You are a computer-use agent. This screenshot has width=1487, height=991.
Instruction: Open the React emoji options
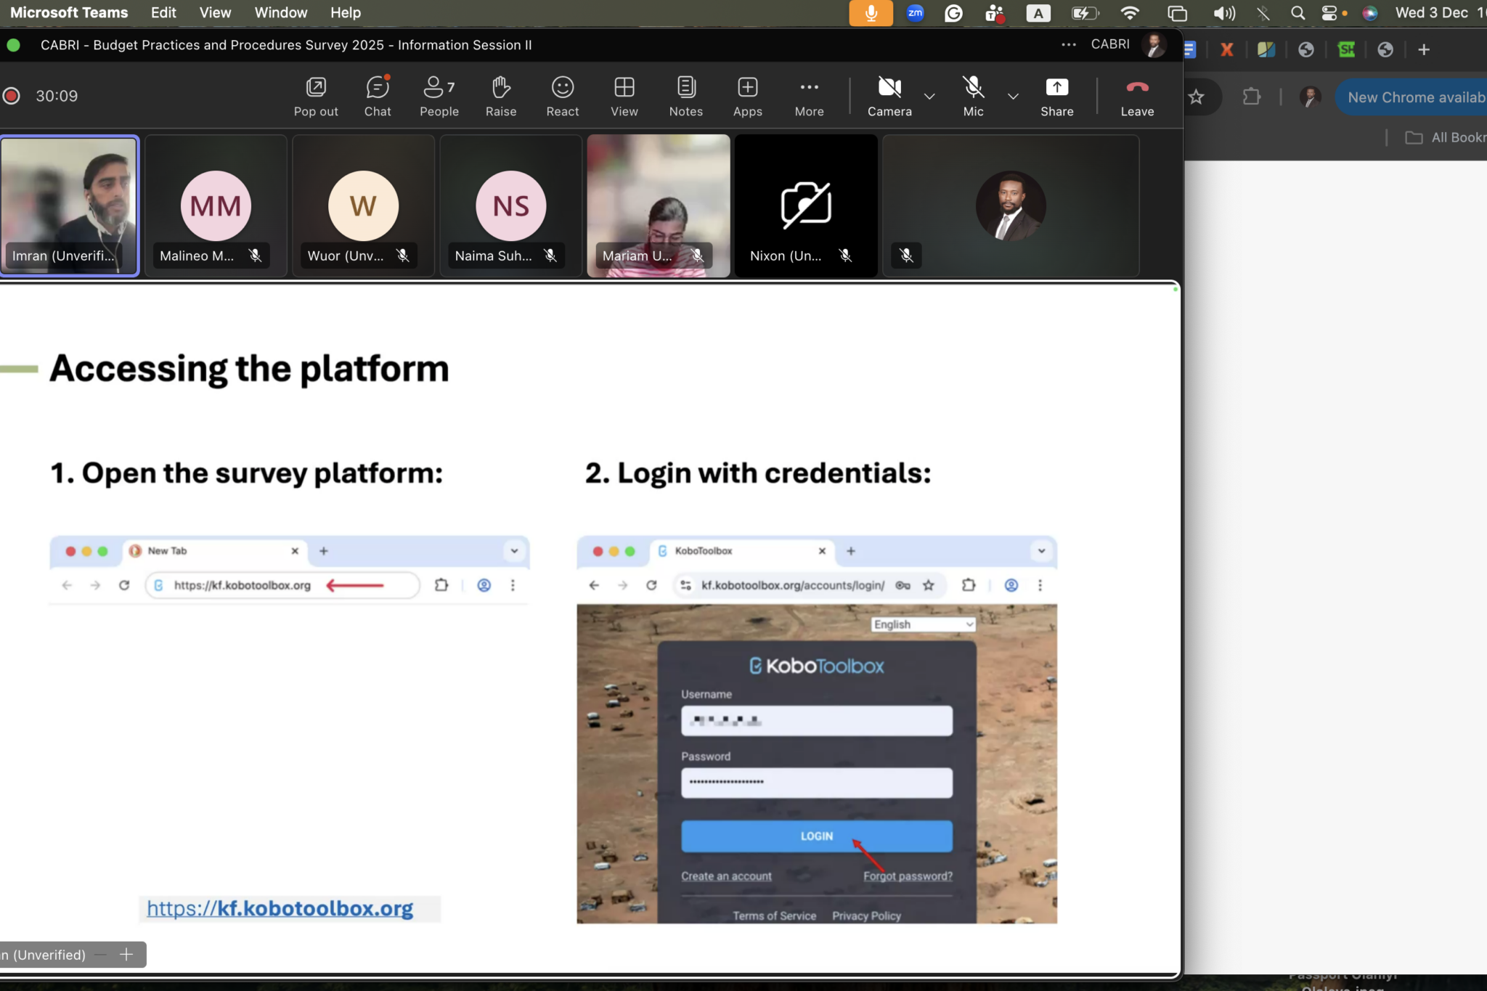tap(563, 97)
